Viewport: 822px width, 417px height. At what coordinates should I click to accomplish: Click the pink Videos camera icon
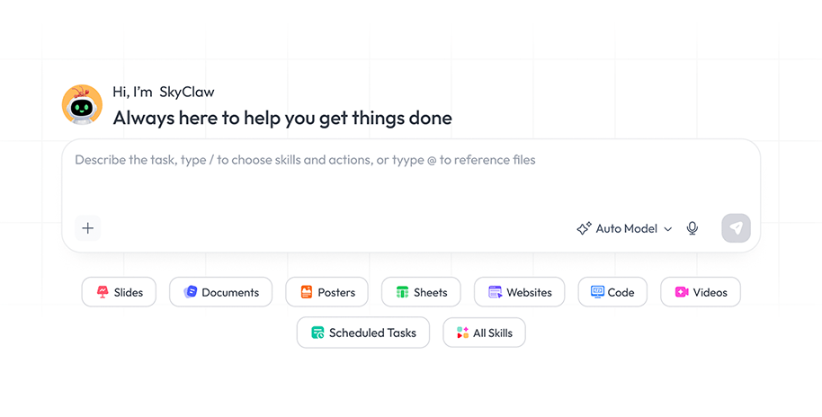[682, 292]
